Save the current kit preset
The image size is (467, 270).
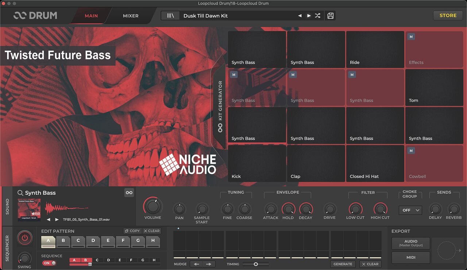coord(331,16)
